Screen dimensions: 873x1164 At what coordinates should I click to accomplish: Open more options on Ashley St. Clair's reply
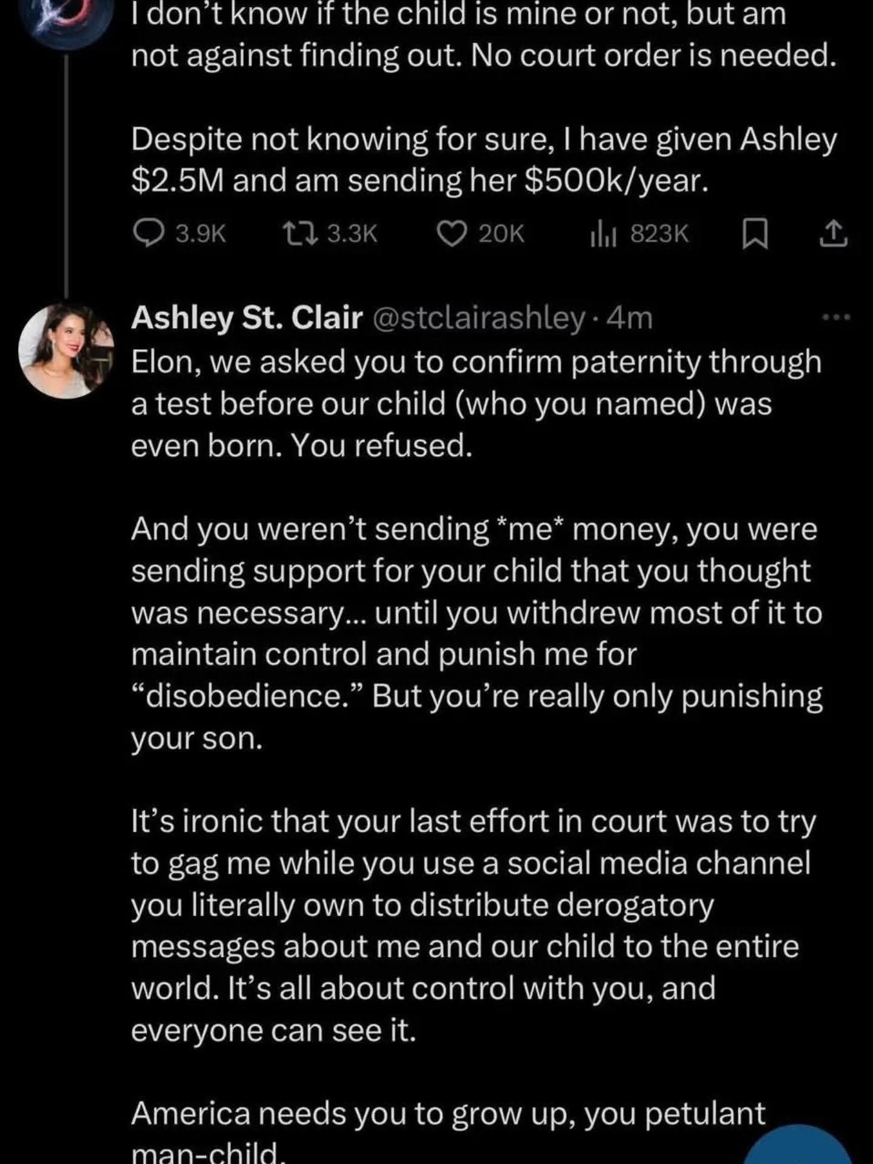(x=836, y=316)
